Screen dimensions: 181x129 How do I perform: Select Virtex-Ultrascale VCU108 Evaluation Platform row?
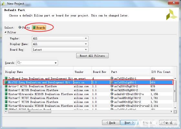89,106
